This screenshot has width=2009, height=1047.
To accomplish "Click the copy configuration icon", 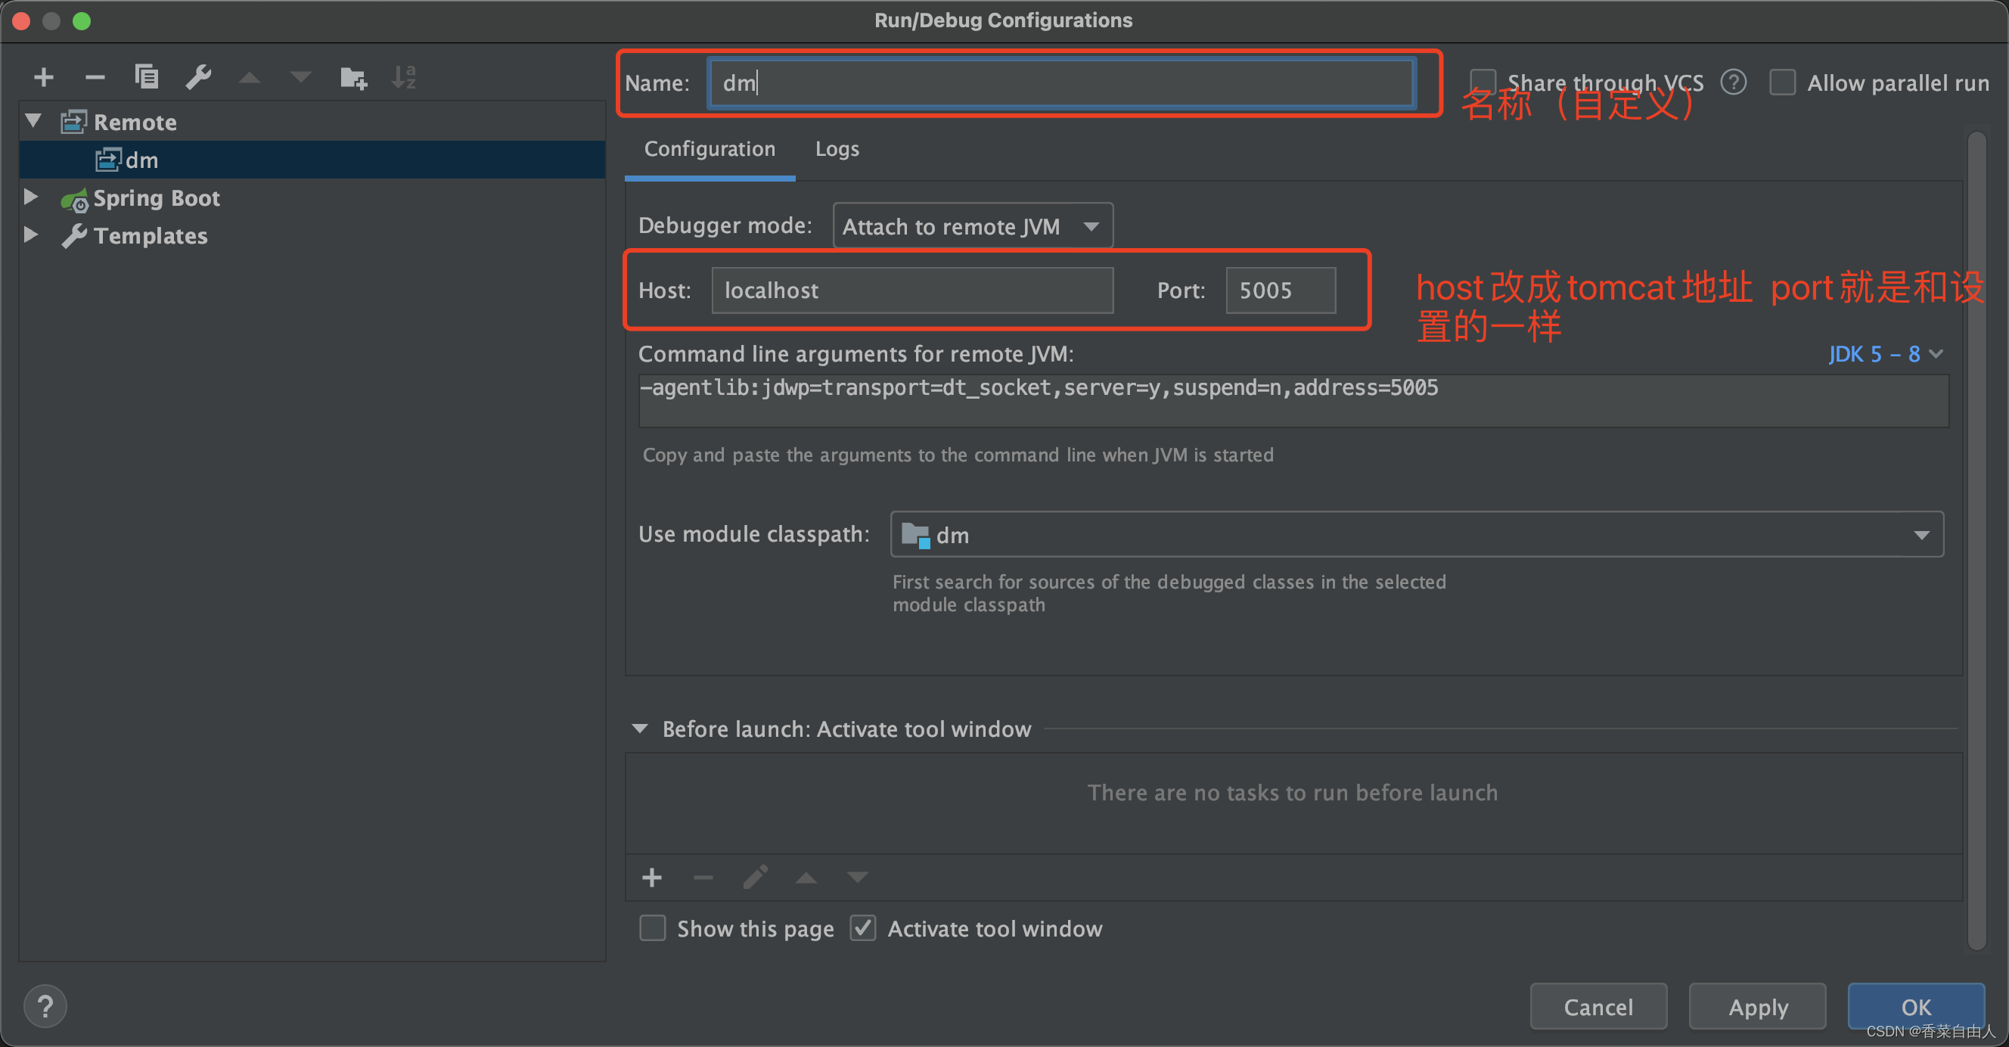I will pos(146,76).
